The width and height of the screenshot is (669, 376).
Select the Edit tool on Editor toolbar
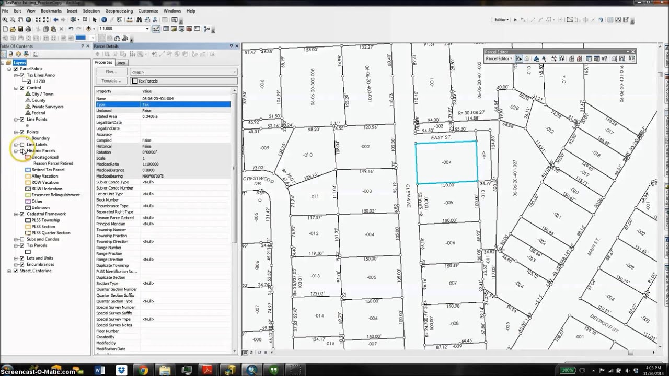(515, 20)
